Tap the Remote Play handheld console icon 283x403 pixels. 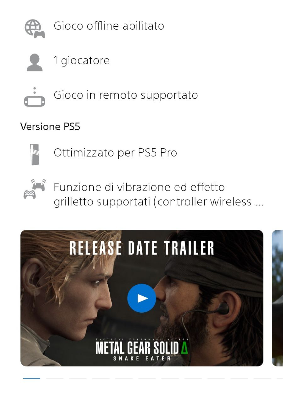[x=35, y=97]
